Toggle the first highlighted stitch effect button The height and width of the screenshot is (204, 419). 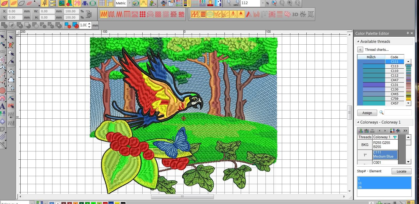[x=195, y=14]
